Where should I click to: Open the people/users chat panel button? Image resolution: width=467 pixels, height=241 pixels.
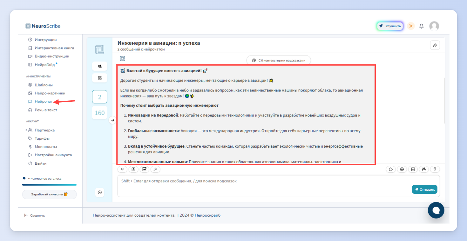point(99,66)
